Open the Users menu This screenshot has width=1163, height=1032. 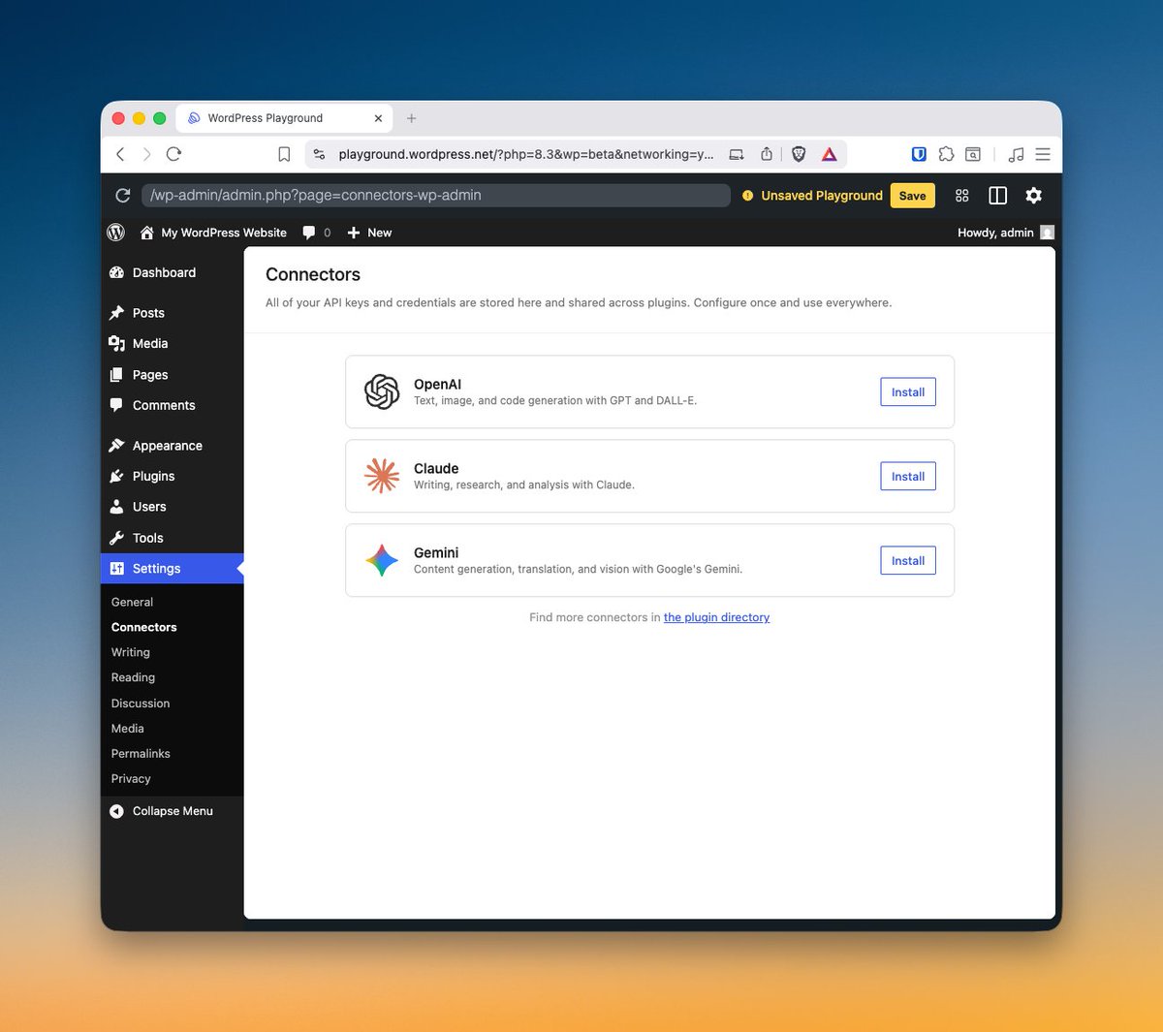pos(173,507)
